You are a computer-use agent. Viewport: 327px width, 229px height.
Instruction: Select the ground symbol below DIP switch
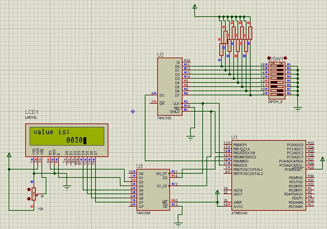click(x=298, y=109)
